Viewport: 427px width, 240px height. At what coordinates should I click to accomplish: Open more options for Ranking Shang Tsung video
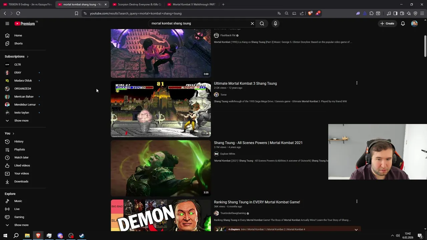(x=357, y=201)
